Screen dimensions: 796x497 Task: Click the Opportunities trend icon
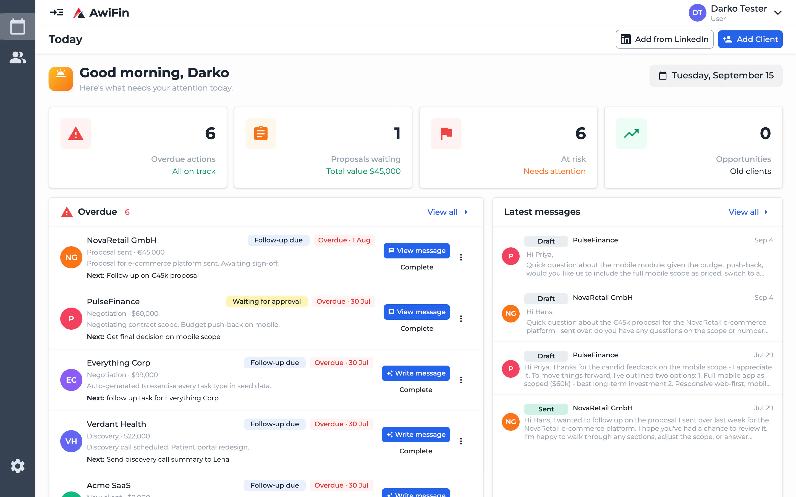pos(631,133)
